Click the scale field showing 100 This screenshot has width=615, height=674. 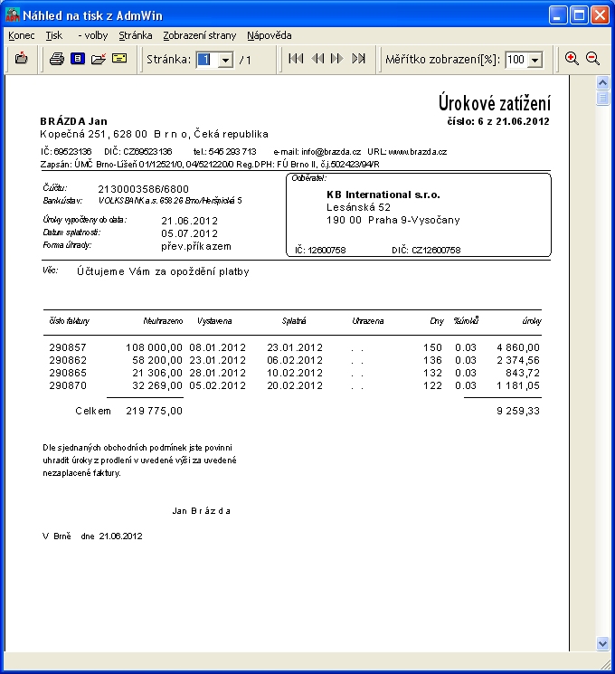click(x=516, y=60)
